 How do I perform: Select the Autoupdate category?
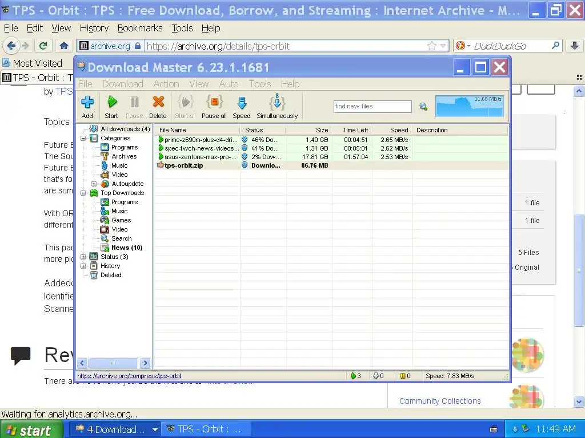tap(127, 184)
